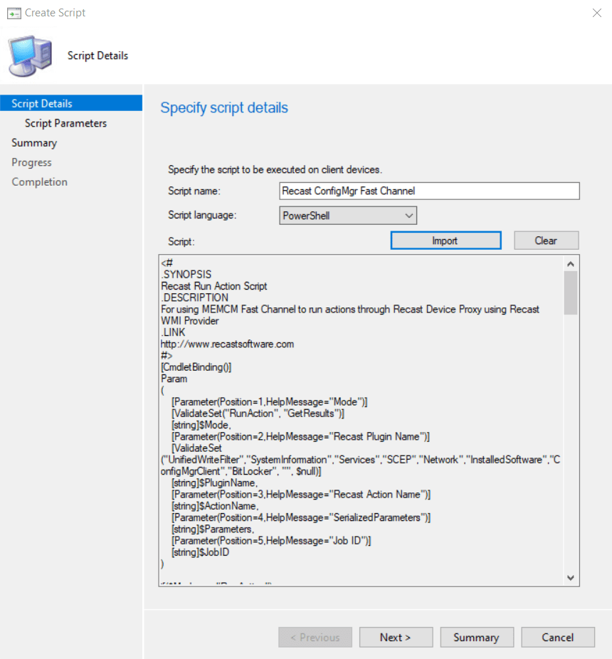612x659 pixels.
Task: Cancel the Create Script wizard
Action: [x=557, y=638]
